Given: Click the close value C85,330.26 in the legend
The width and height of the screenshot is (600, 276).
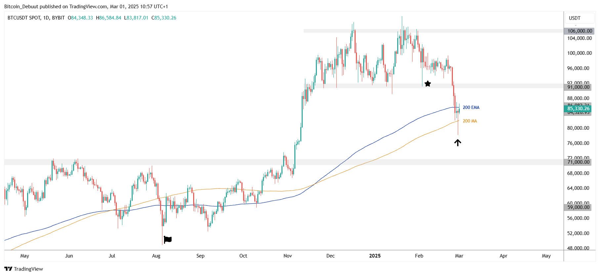Looking at the screenshot, I should pyautogui.click(x=164, y=18).
